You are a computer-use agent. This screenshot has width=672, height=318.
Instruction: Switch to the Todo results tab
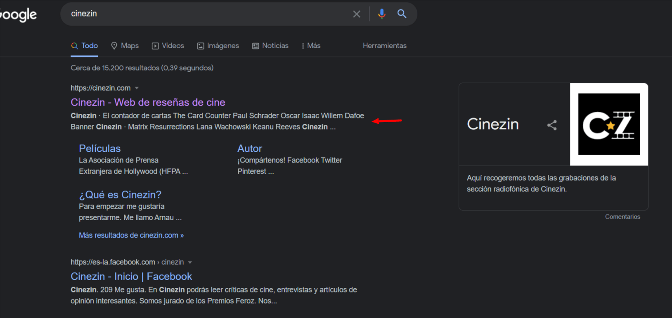point(84,46)
